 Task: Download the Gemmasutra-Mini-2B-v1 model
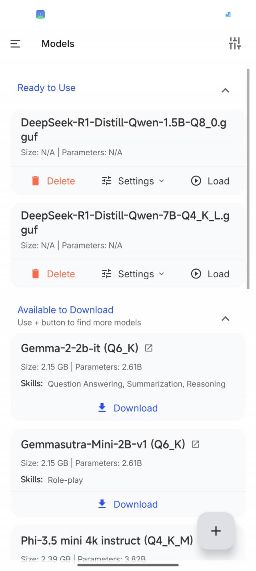click(128, 504)
